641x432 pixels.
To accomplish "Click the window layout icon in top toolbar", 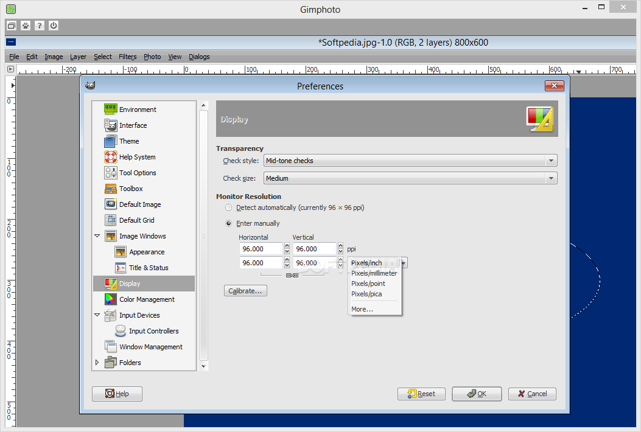I will (x=12, y=26).
